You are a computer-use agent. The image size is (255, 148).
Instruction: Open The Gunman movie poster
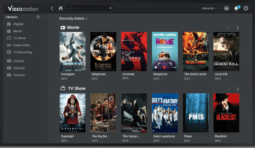[x=134, y=51]
